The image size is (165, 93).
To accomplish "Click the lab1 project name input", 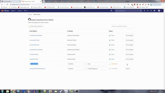I will [97, 64].
